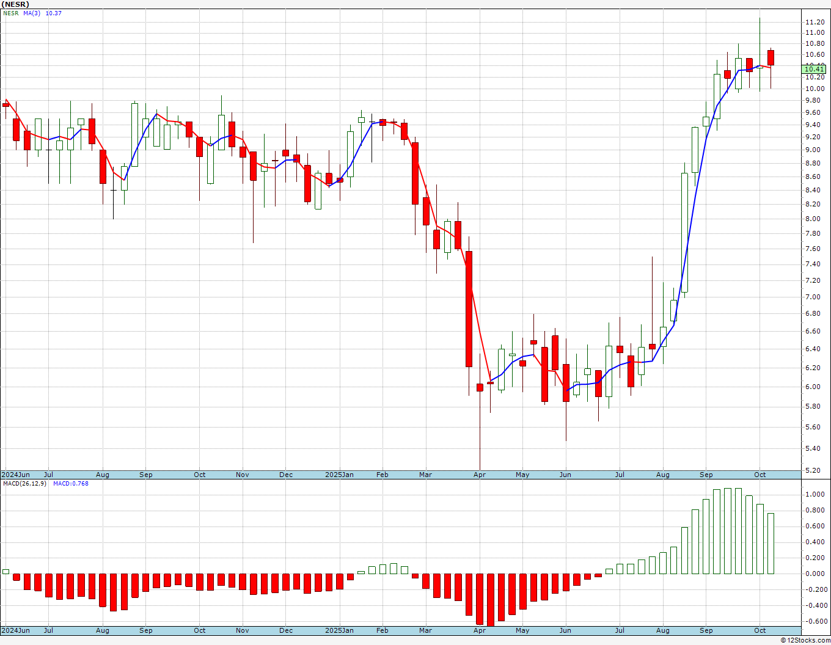The width and height of the screenshot is (831, 645).
Task: Click 2025Jan on the price chart date axis
Action: tap(339, 475)
